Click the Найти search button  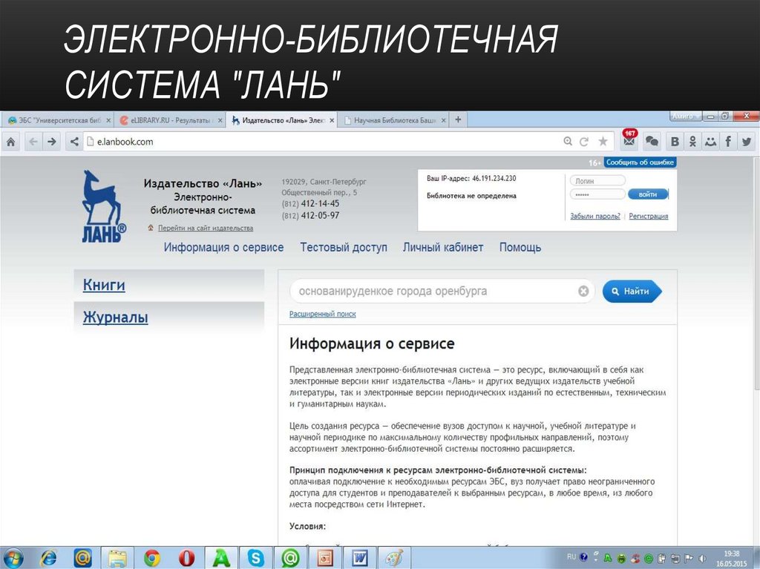[632, 291]
